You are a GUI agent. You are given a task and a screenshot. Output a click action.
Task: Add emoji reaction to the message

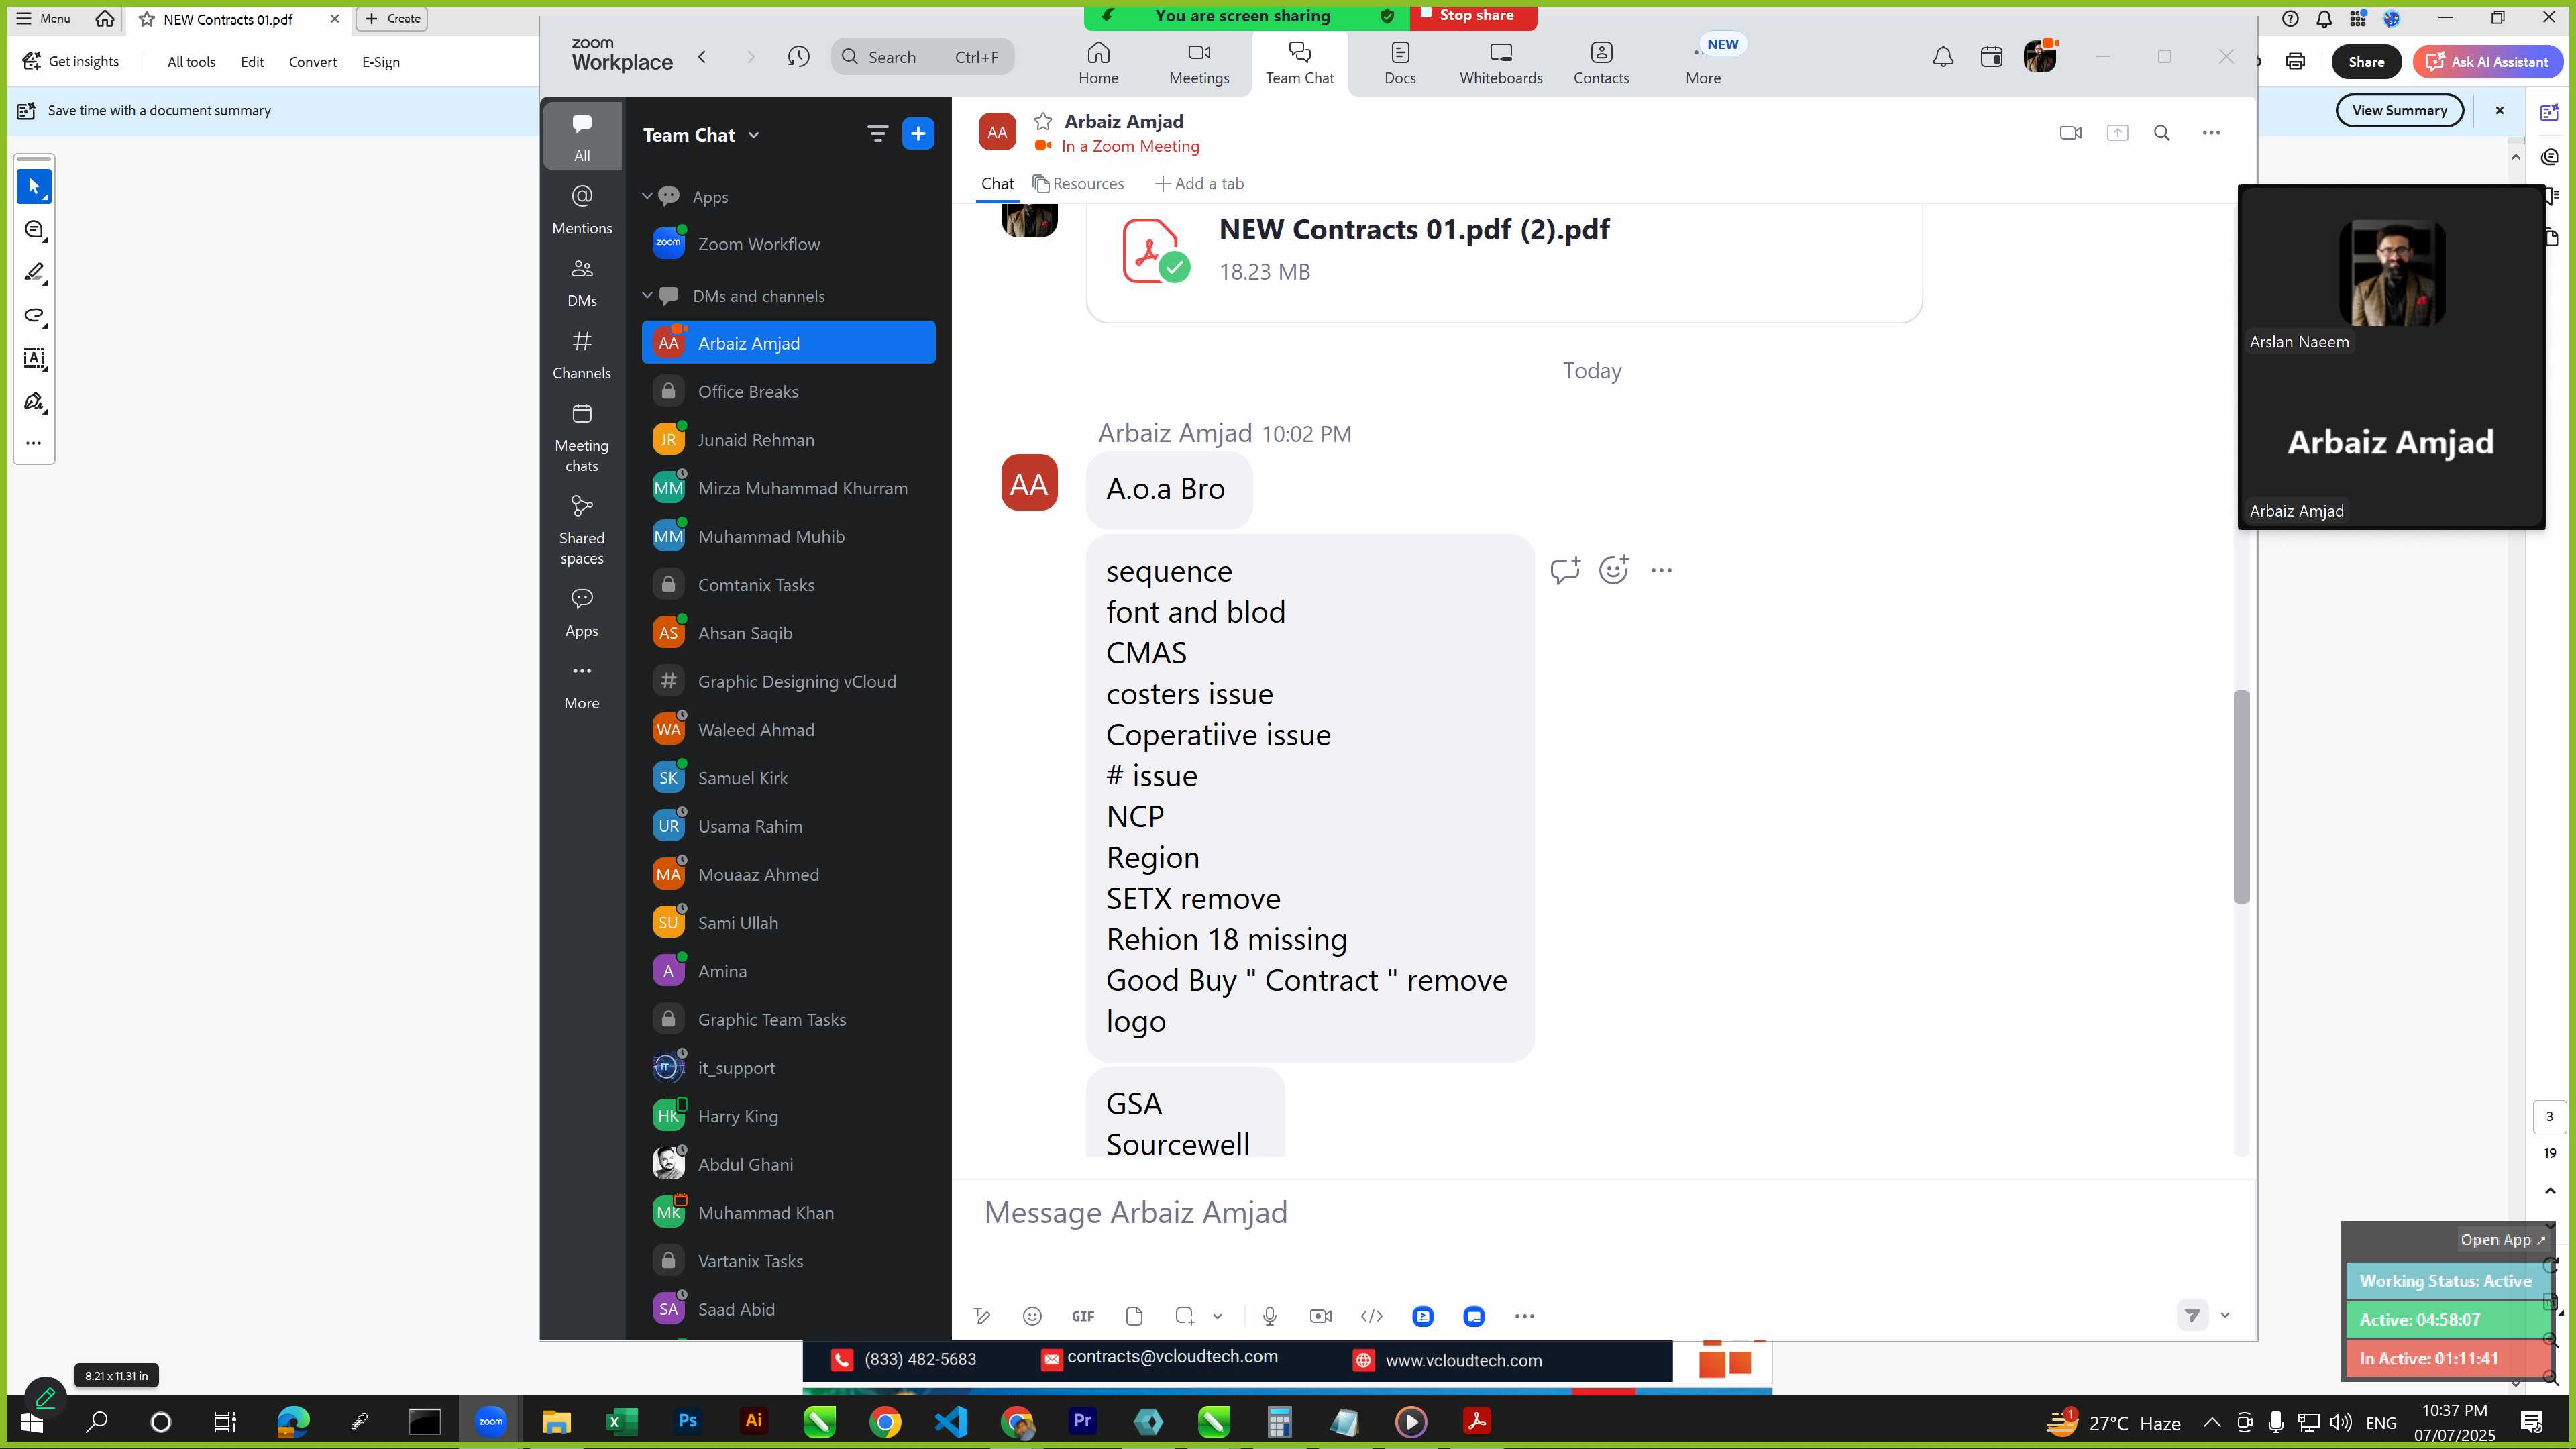[x=1613, y=570]
